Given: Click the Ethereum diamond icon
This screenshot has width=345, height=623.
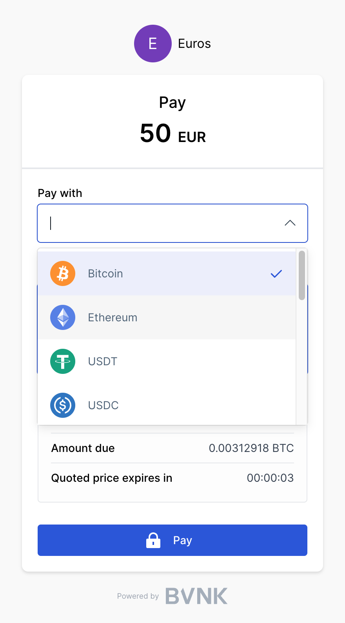Looking at the screenshot, I should [x=63, y=317].
